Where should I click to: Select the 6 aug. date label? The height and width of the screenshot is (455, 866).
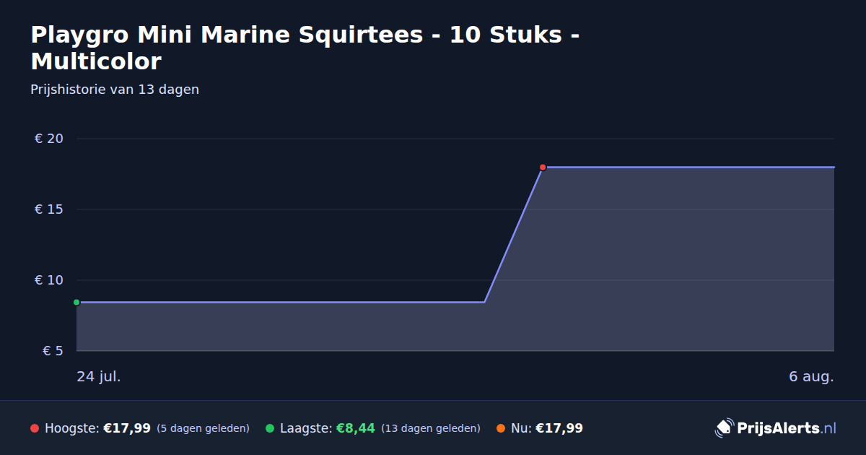(x=811, y=376)
